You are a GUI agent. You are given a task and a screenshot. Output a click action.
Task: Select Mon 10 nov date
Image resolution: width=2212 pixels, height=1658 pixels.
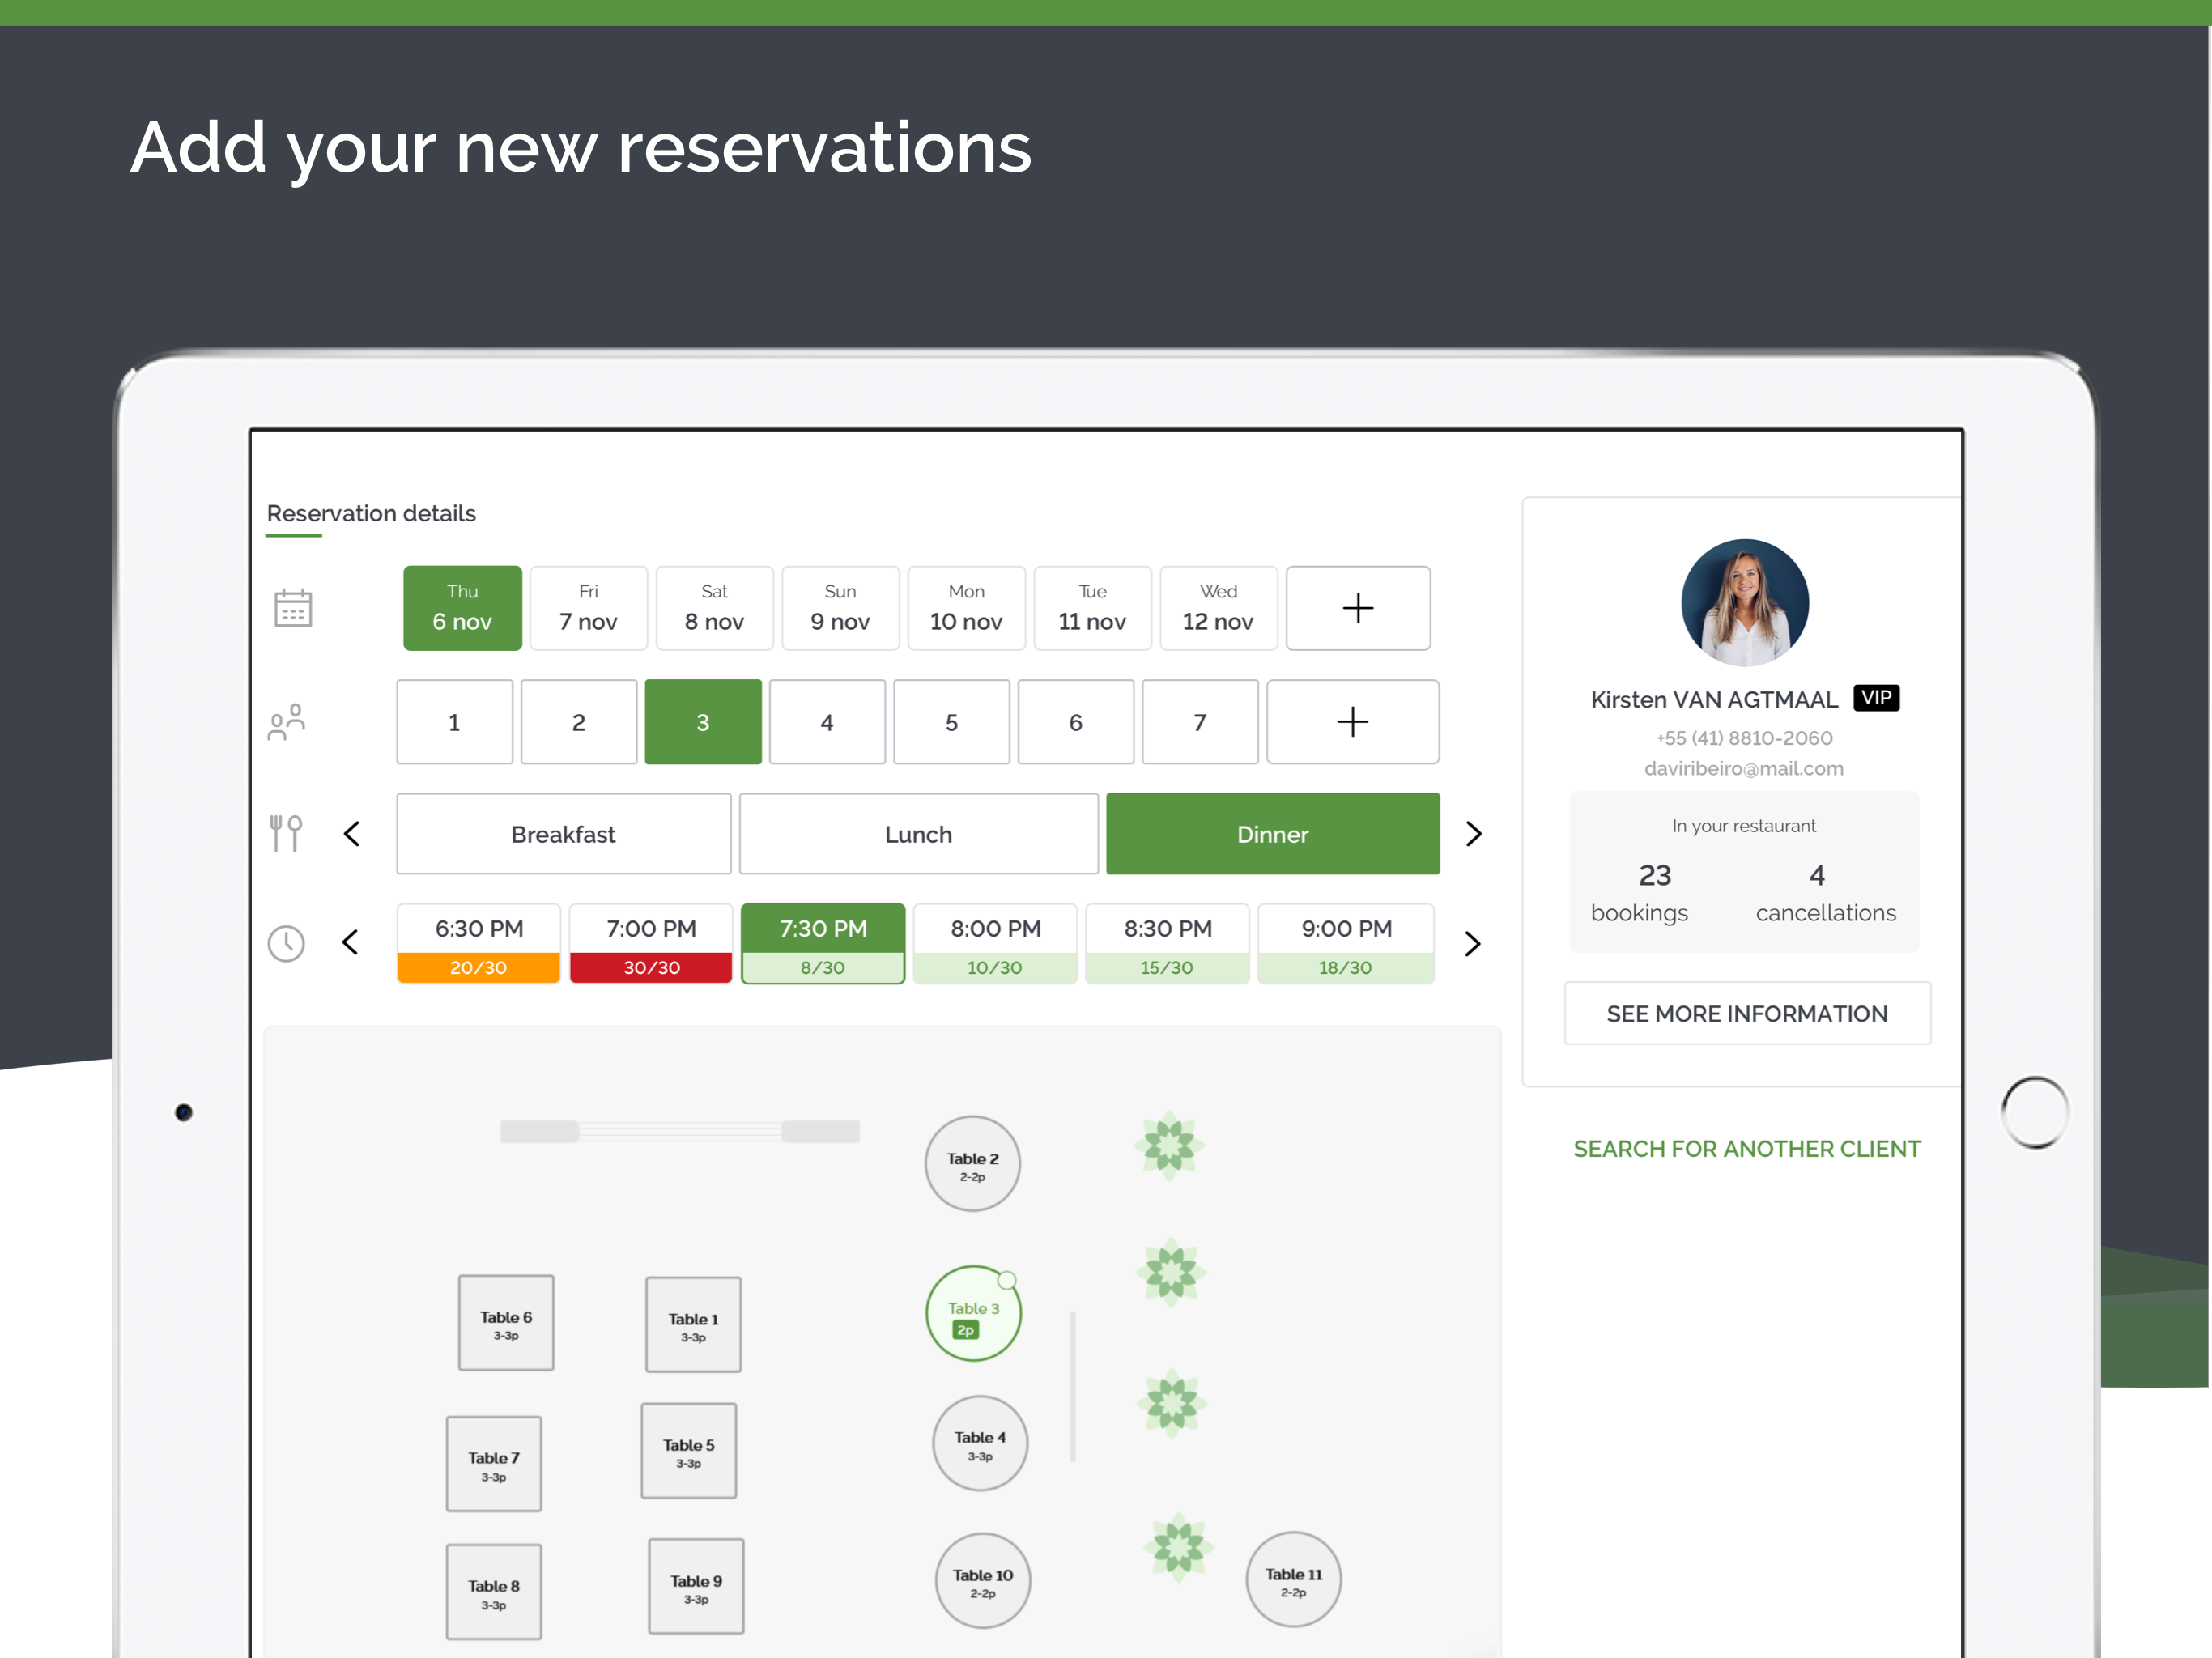(966, 608)
